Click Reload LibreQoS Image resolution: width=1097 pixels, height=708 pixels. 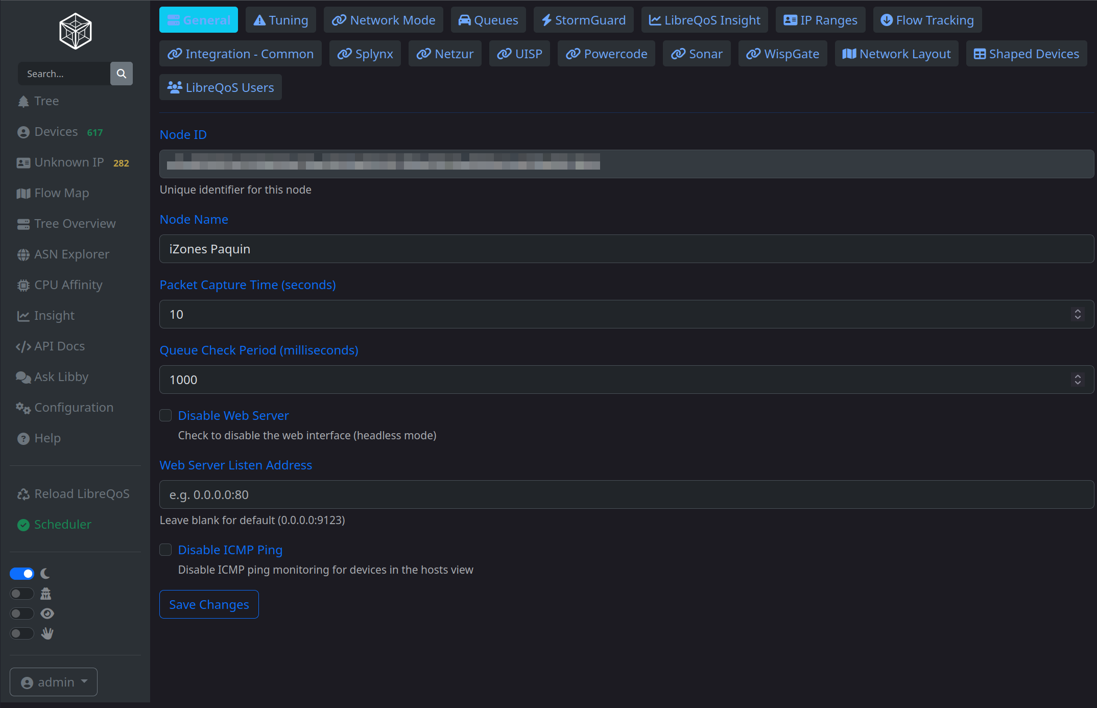pyautogui.click(x=74, y=494)
